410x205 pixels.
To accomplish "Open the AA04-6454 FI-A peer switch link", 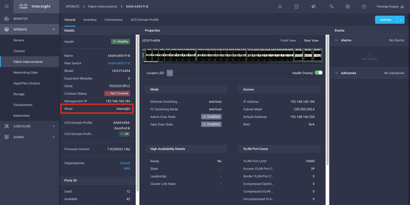I will (119, 64).
